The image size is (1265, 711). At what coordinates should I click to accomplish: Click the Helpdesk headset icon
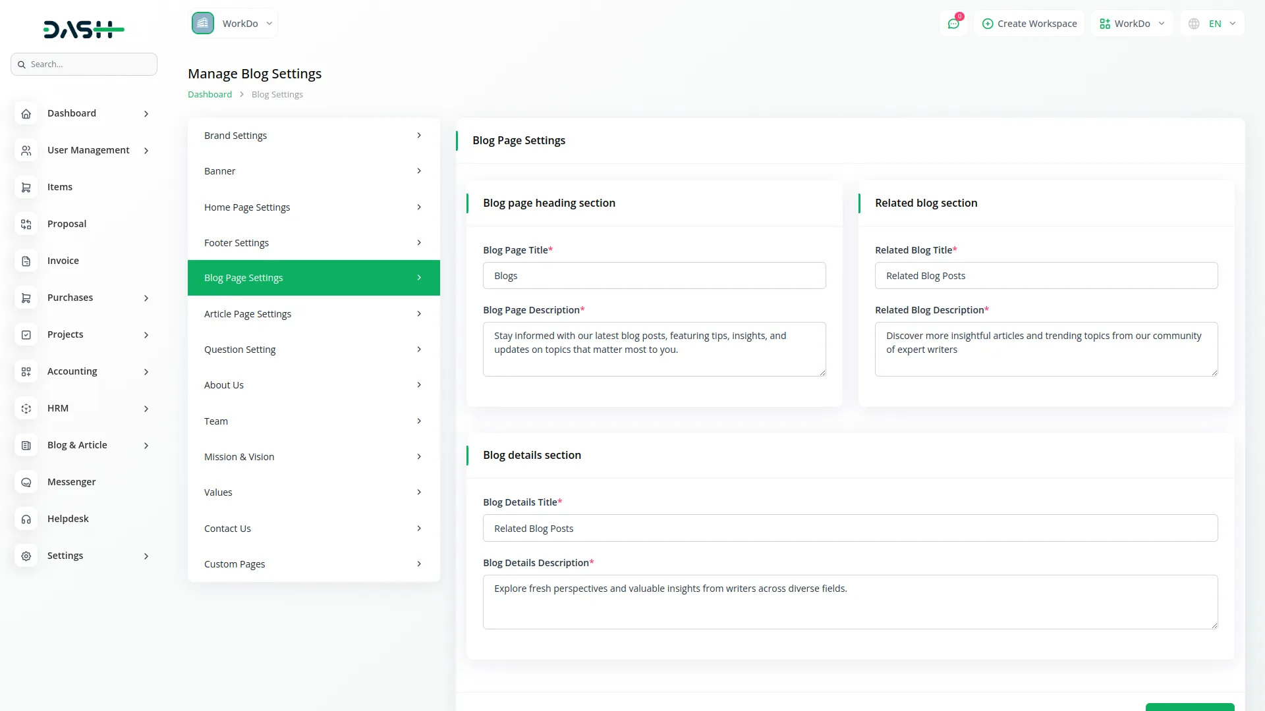pyautogui.click(x=26, y=519)
